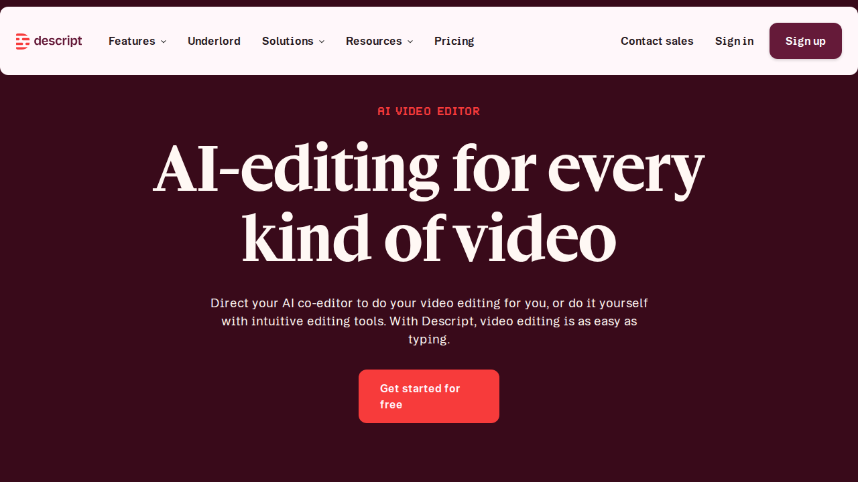This screenshot has height=482, width=858.
Task: Click the paragraph starting 'Direct your AI co-editor'
Action: pos(429,321)
